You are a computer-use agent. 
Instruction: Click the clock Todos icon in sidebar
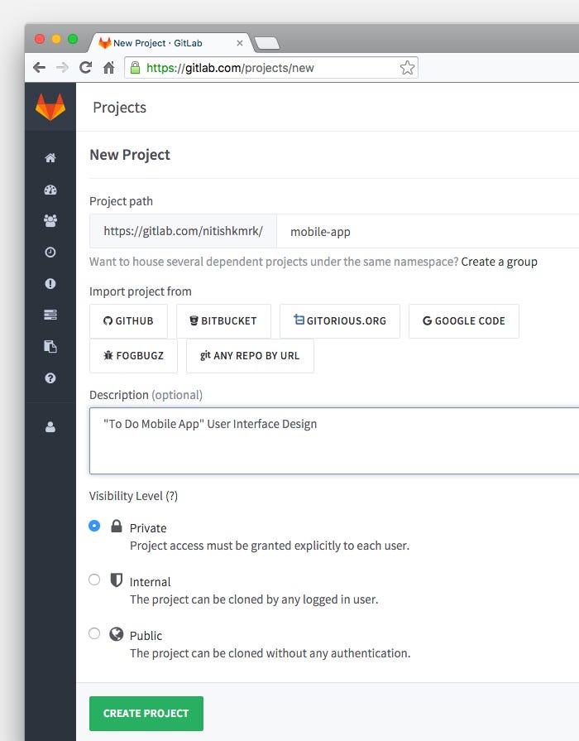pyautogui.click(x=50, y=252)
